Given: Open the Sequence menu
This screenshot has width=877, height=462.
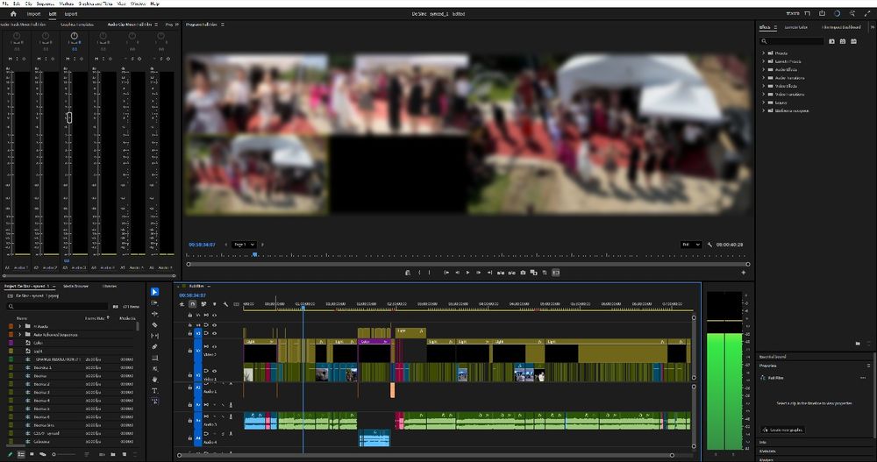Looking at the screenshot, I should [x=46, y=4].
